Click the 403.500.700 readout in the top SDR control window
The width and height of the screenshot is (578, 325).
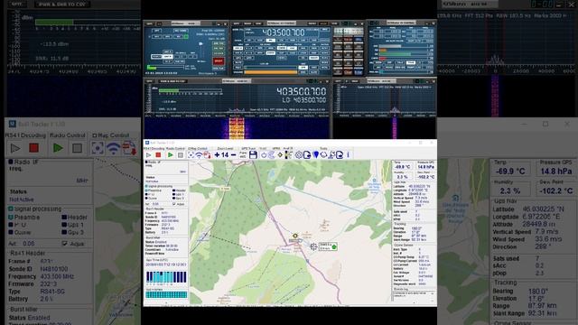(283, 32)
